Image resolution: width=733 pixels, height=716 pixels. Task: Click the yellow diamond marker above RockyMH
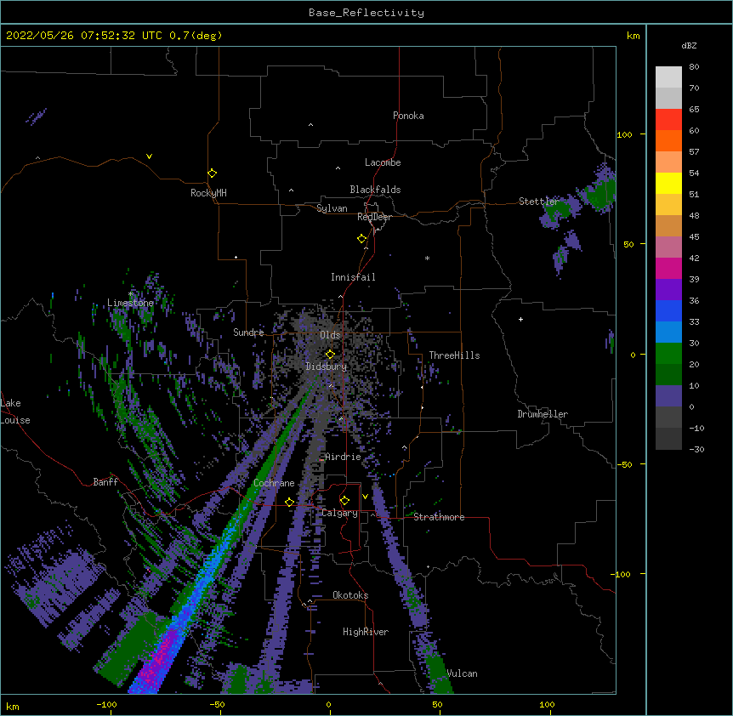(x=212, y=173)
